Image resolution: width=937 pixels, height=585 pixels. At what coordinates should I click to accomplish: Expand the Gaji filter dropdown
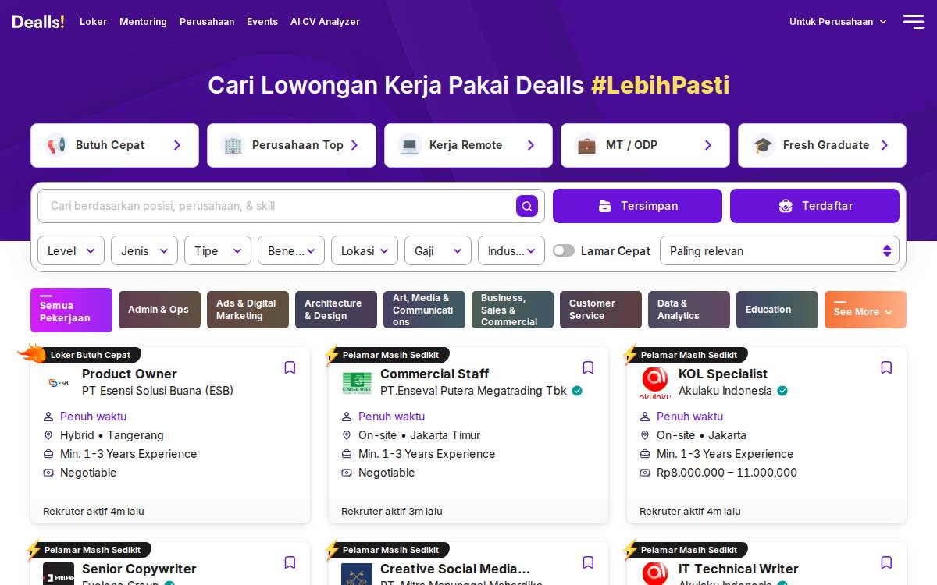[x=438, y=250]
